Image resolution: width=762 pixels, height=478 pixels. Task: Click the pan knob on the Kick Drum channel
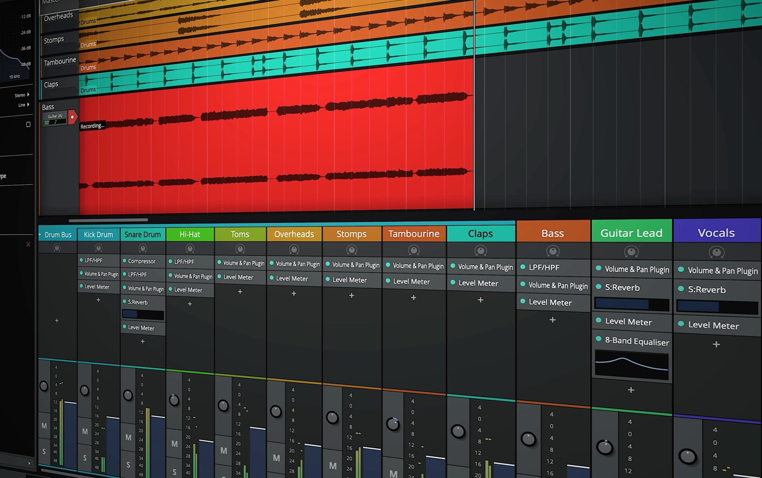(98, 248)
